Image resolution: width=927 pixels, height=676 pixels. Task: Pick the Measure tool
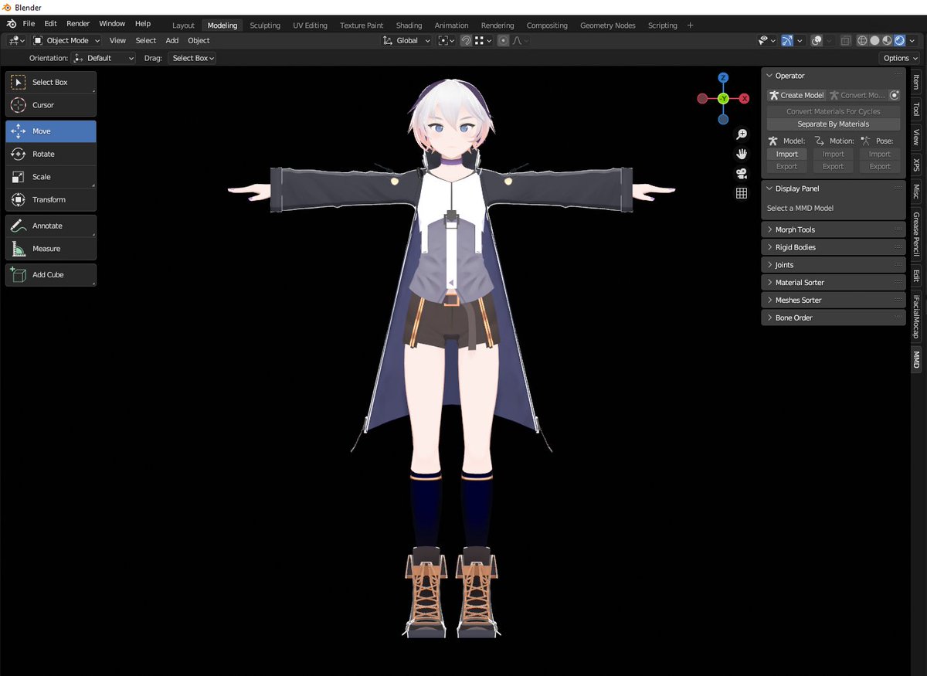point(51,249)
